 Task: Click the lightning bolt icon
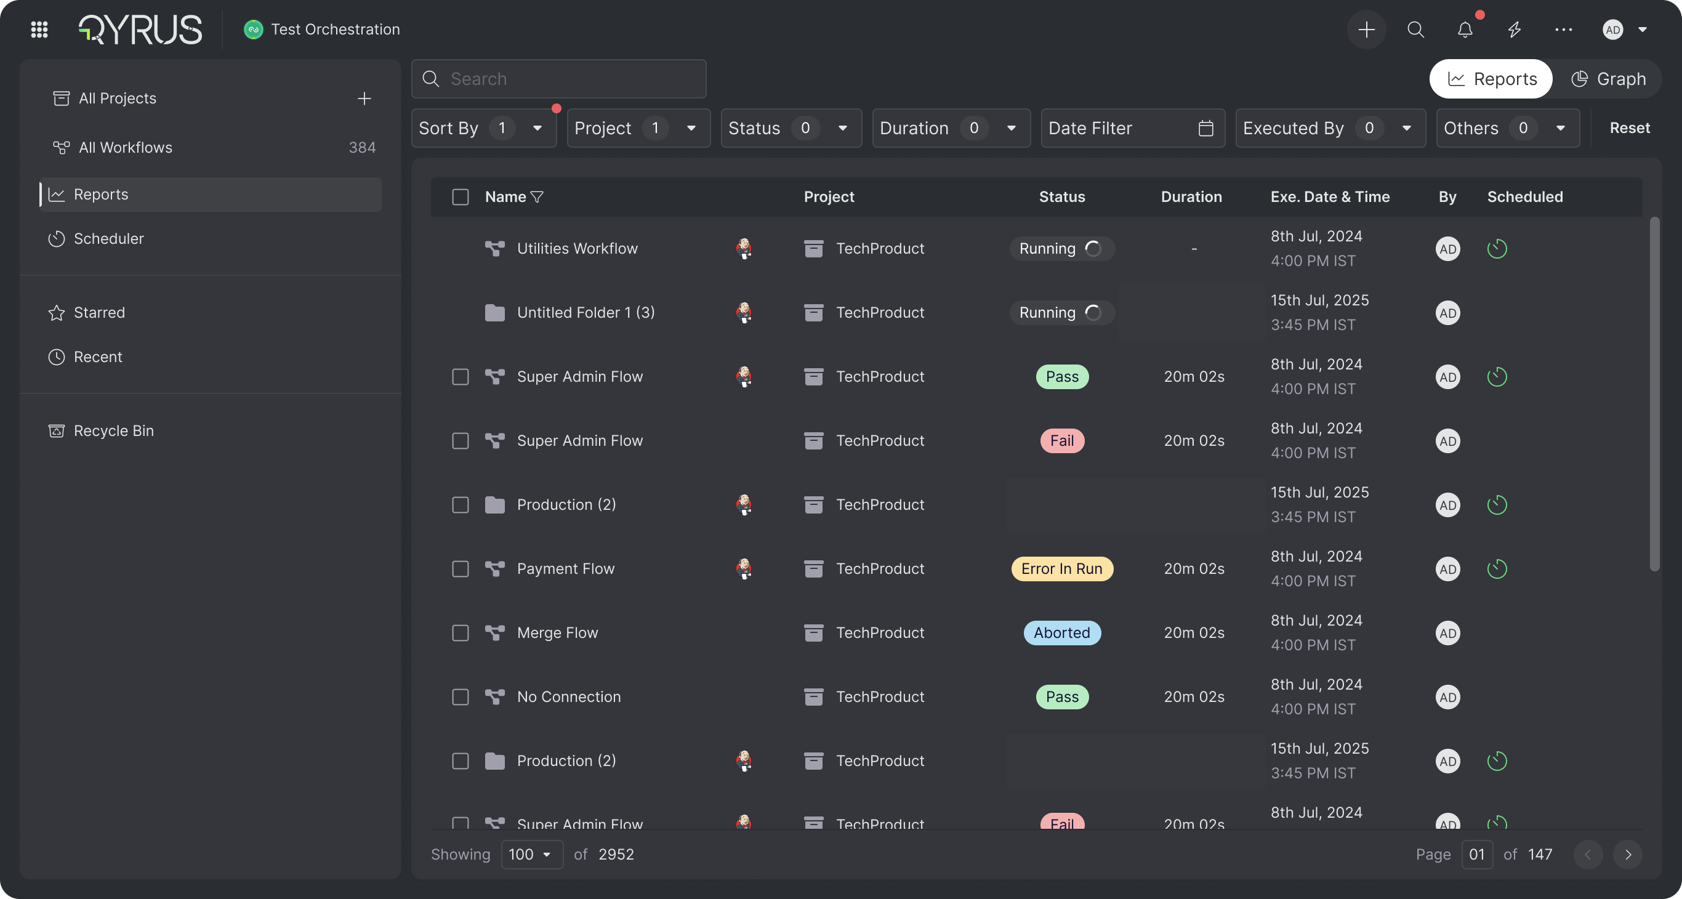[1514, 30]
